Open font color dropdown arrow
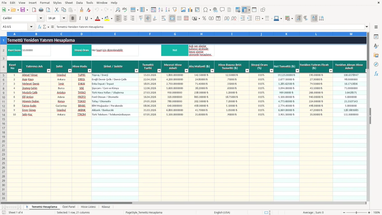Viewport: 382px width, 215px height. click(x=102, y=18)
